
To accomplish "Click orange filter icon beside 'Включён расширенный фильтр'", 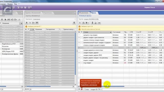I will pos(79,29).
